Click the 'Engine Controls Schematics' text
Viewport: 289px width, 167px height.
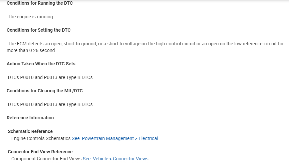[41, 138]
